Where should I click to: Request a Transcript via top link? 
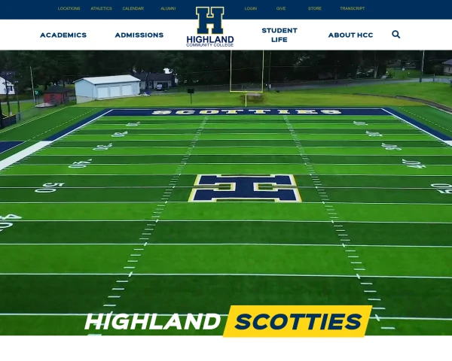click(353, 8)
